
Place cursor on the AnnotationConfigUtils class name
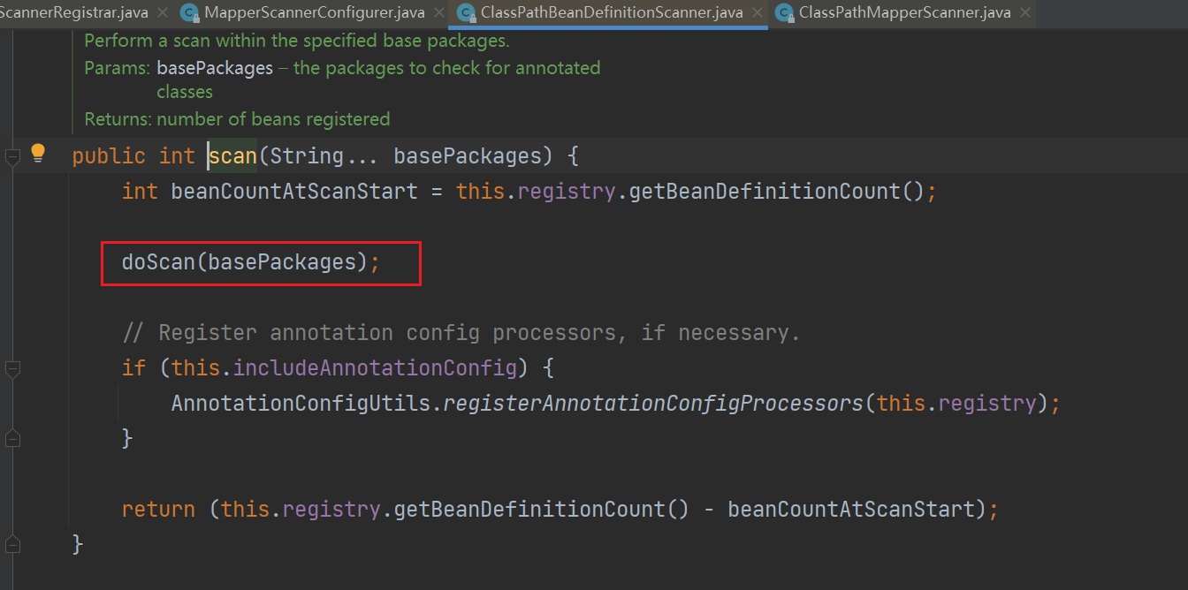[300, 404]
